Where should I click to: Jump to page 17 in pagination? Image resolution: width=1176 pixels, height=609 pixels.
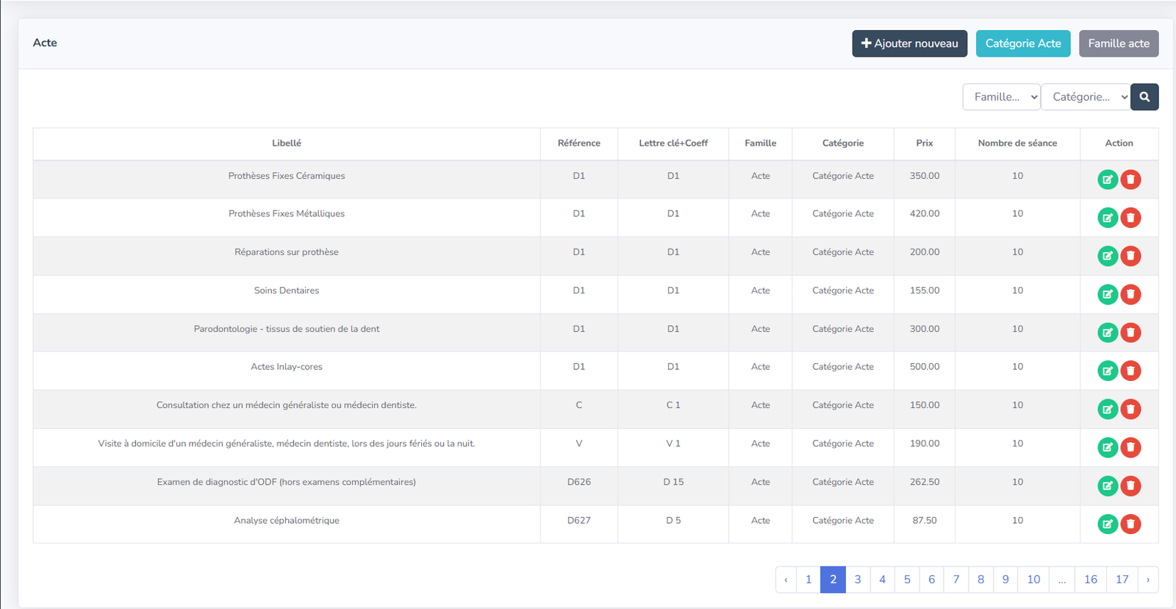coord(1122,580)
